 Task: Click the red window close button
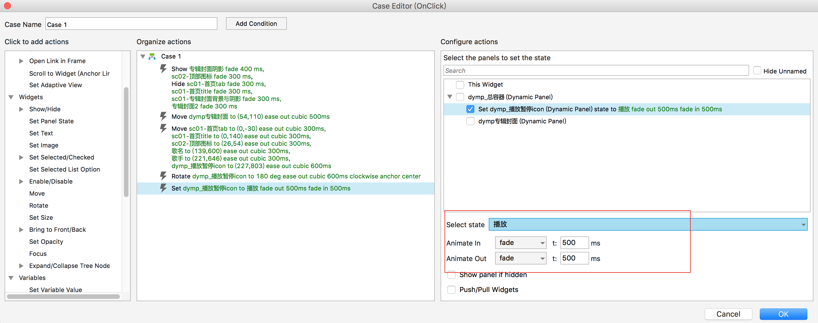7,6
